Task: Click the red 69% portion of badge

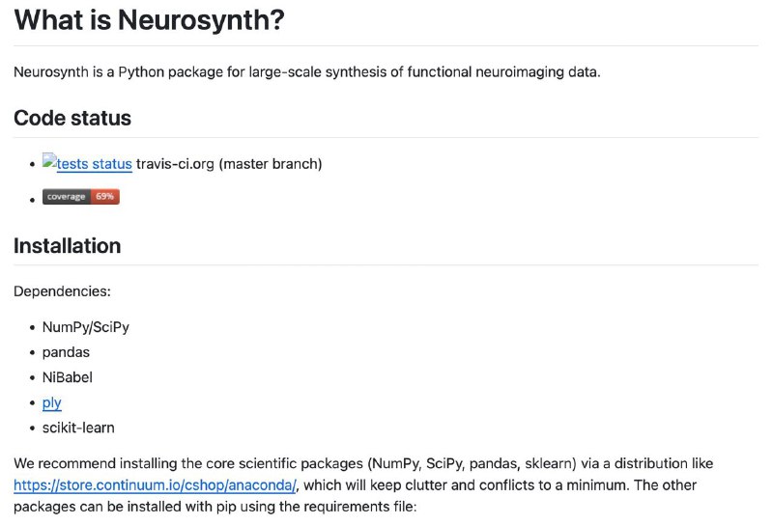Action: [105, 197]
